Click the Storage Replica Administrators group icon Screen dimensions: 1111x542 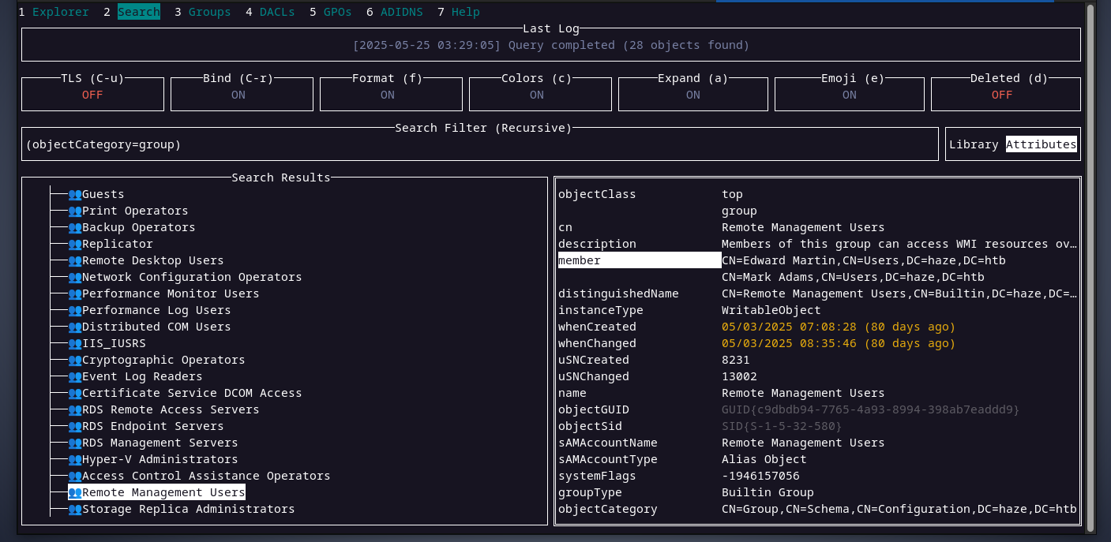click(x=75, y=509)
